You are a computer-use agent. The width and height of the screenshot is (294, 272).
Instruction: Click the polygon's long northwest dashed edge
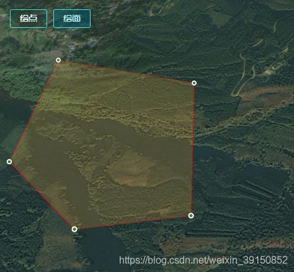33,111
